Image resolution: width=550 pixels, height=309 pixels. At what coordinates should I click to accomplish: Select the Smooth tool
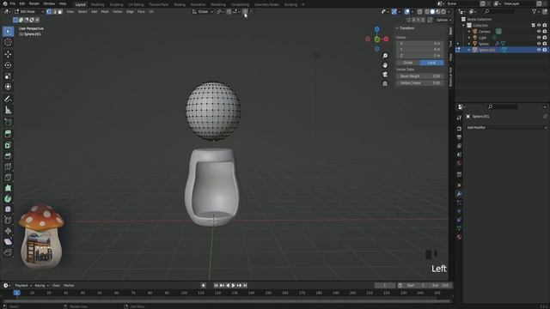click(x=8, y=209)
